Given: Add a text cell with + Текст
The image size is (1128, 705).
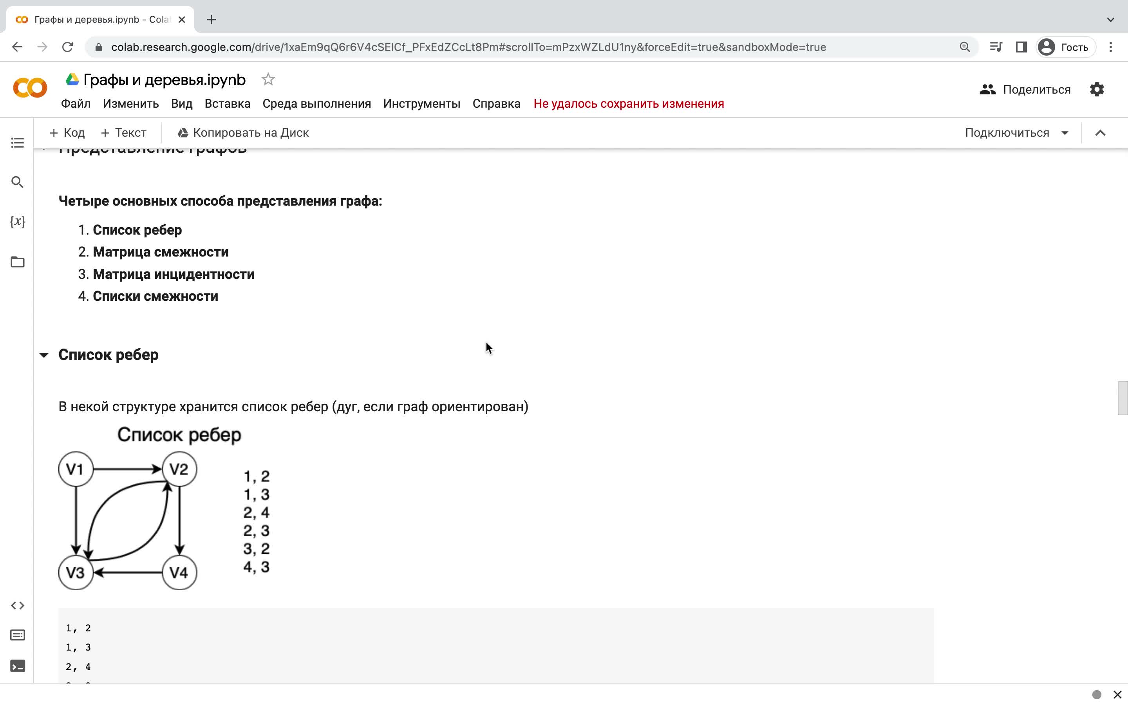Looking at the screenshot, I should click(123, 133).
